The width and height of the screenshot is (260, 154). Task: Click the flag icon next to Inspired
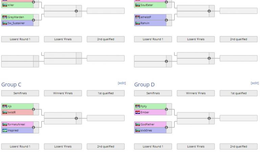coord(5,130)
